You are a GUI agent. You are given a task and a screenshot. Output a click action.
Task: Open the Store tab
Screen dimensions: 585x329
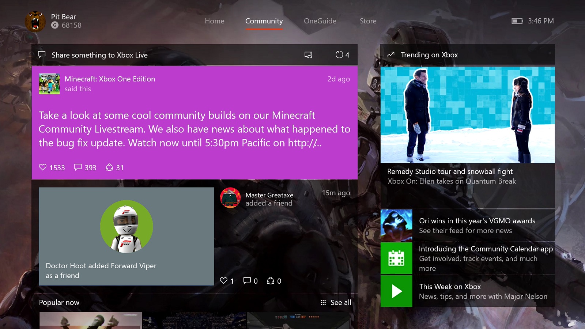[368, 21]
